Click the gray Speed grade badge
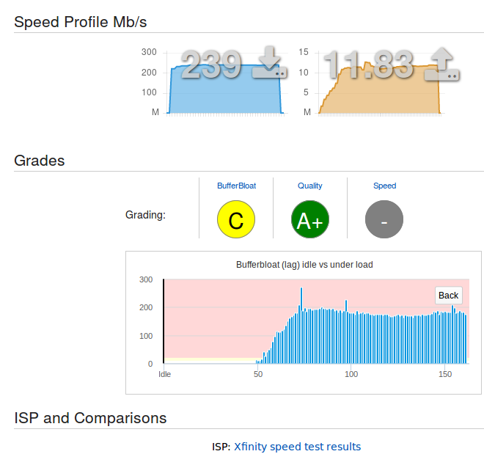Image resolution: width=484 pixels, height=454 pixels. (384, 219)
